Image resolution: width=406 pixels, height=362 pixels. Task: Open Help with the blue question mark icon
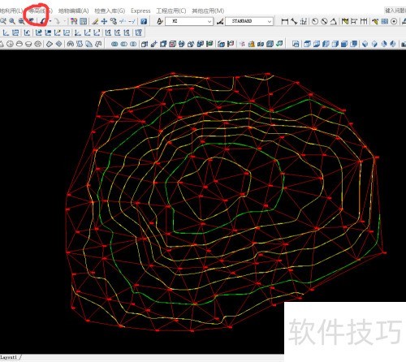click(144, 21)
